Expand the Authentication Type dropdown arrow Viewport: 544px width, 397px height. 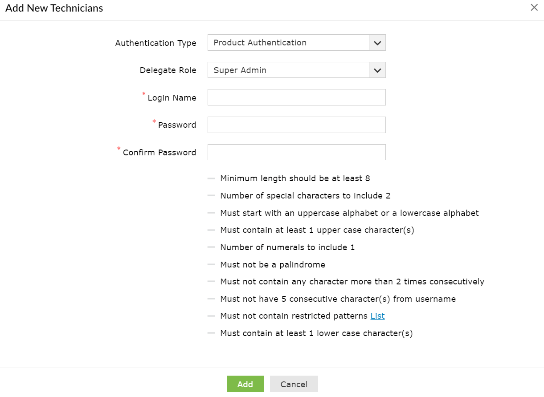pos(377,43)
